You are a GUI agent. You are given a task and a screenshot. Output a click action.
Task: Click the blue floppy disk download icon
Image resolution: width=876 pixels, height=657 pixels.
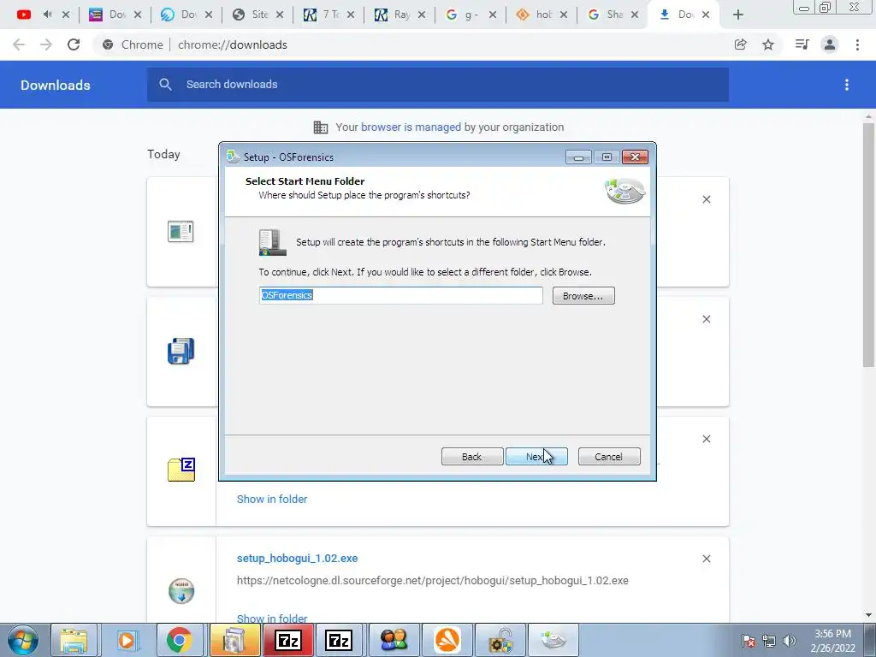[181, 352]
